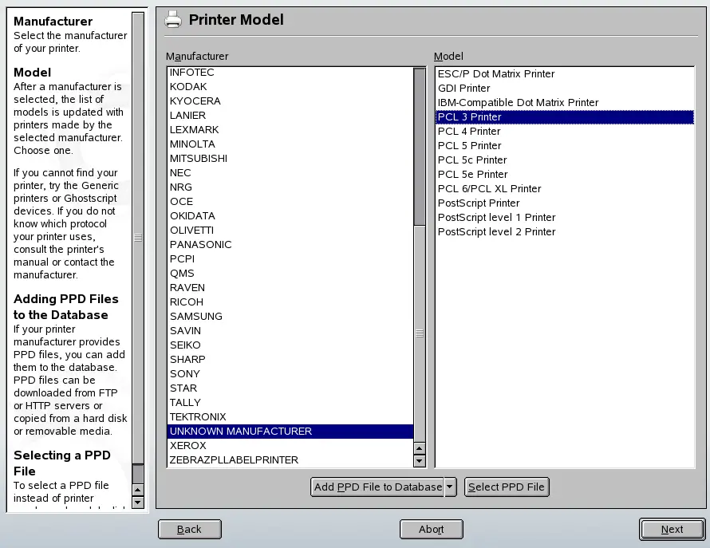Choose XEROX from the manufacturer list
Screen dimensions: 710x548
coord(187,446)
